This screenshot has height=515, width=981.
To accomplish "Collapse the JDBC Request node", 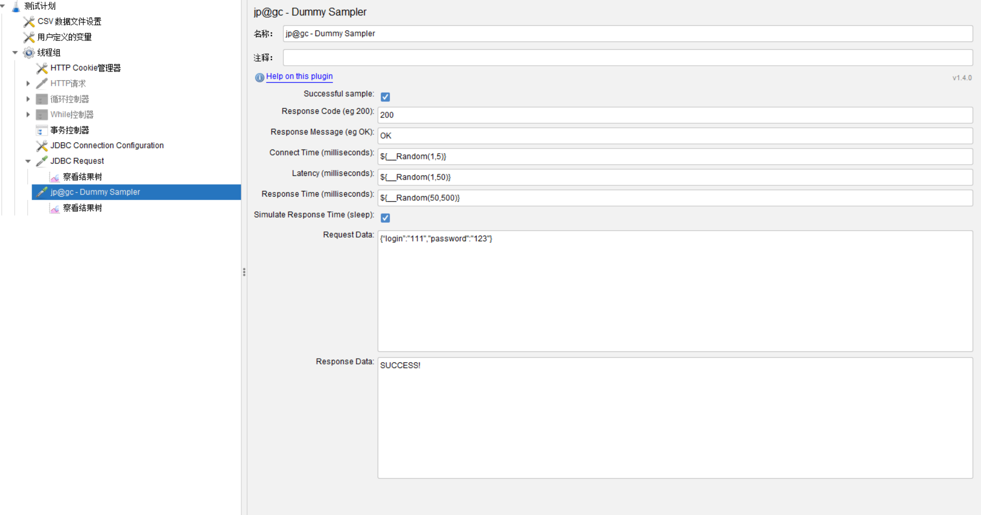I will (x=28, y=161).
